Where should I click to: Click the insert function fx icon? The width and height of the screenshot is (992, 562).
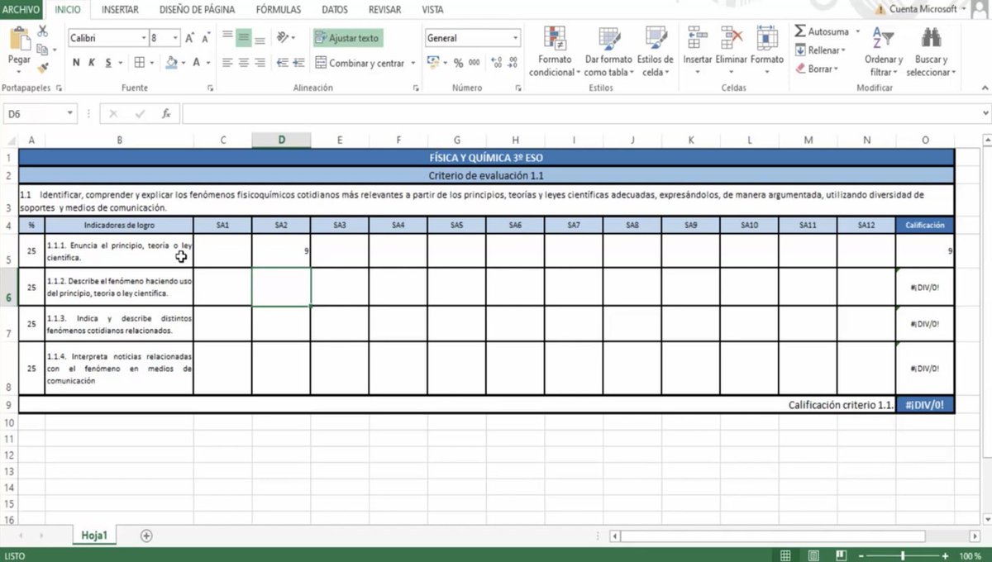tap(166, 114)
